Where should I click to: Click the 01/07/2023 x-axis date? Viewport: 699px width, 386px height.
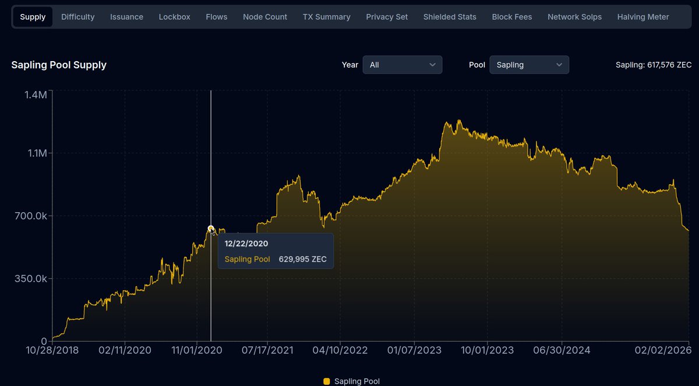coord(414,350)
